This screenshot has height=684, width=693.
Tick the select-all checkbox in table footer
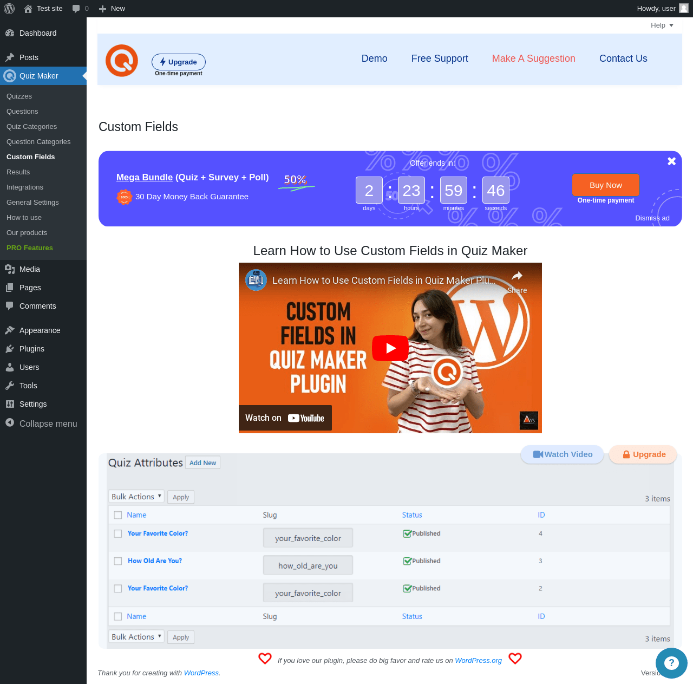pos(118,616)
